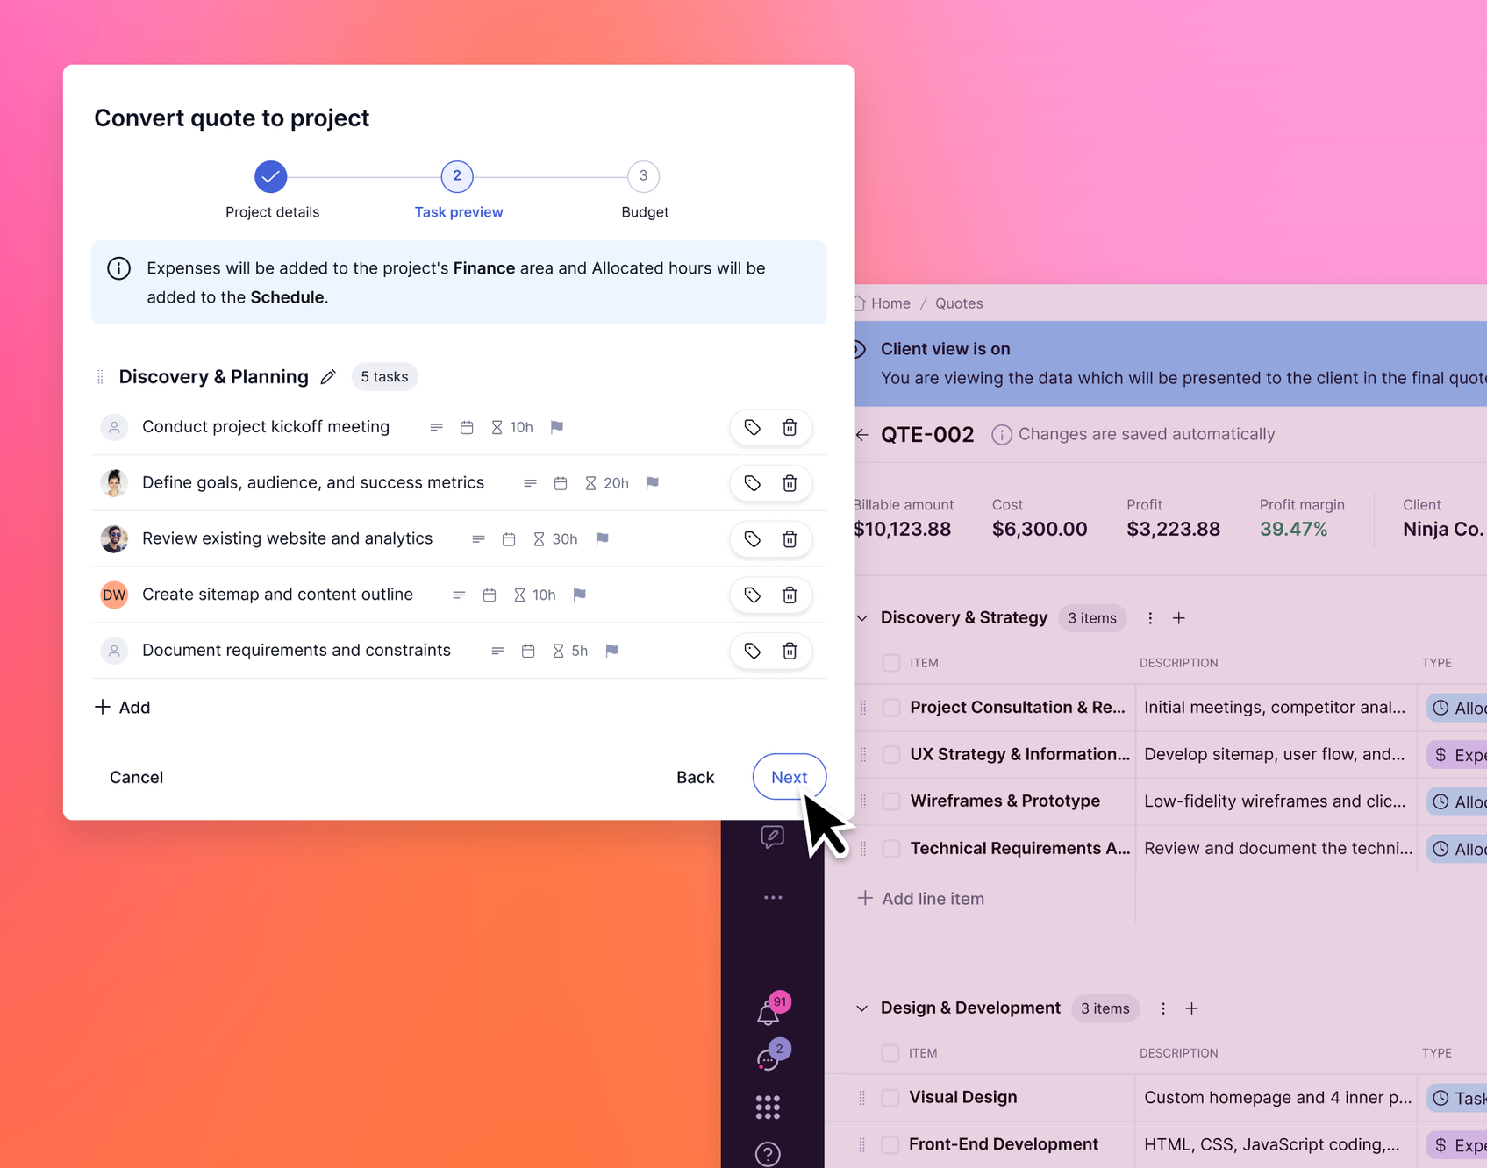This screenshot has width=1487, height=1168.
Task: Select all items checkbox in Discovery & Strategy
Action: point(891,663)
